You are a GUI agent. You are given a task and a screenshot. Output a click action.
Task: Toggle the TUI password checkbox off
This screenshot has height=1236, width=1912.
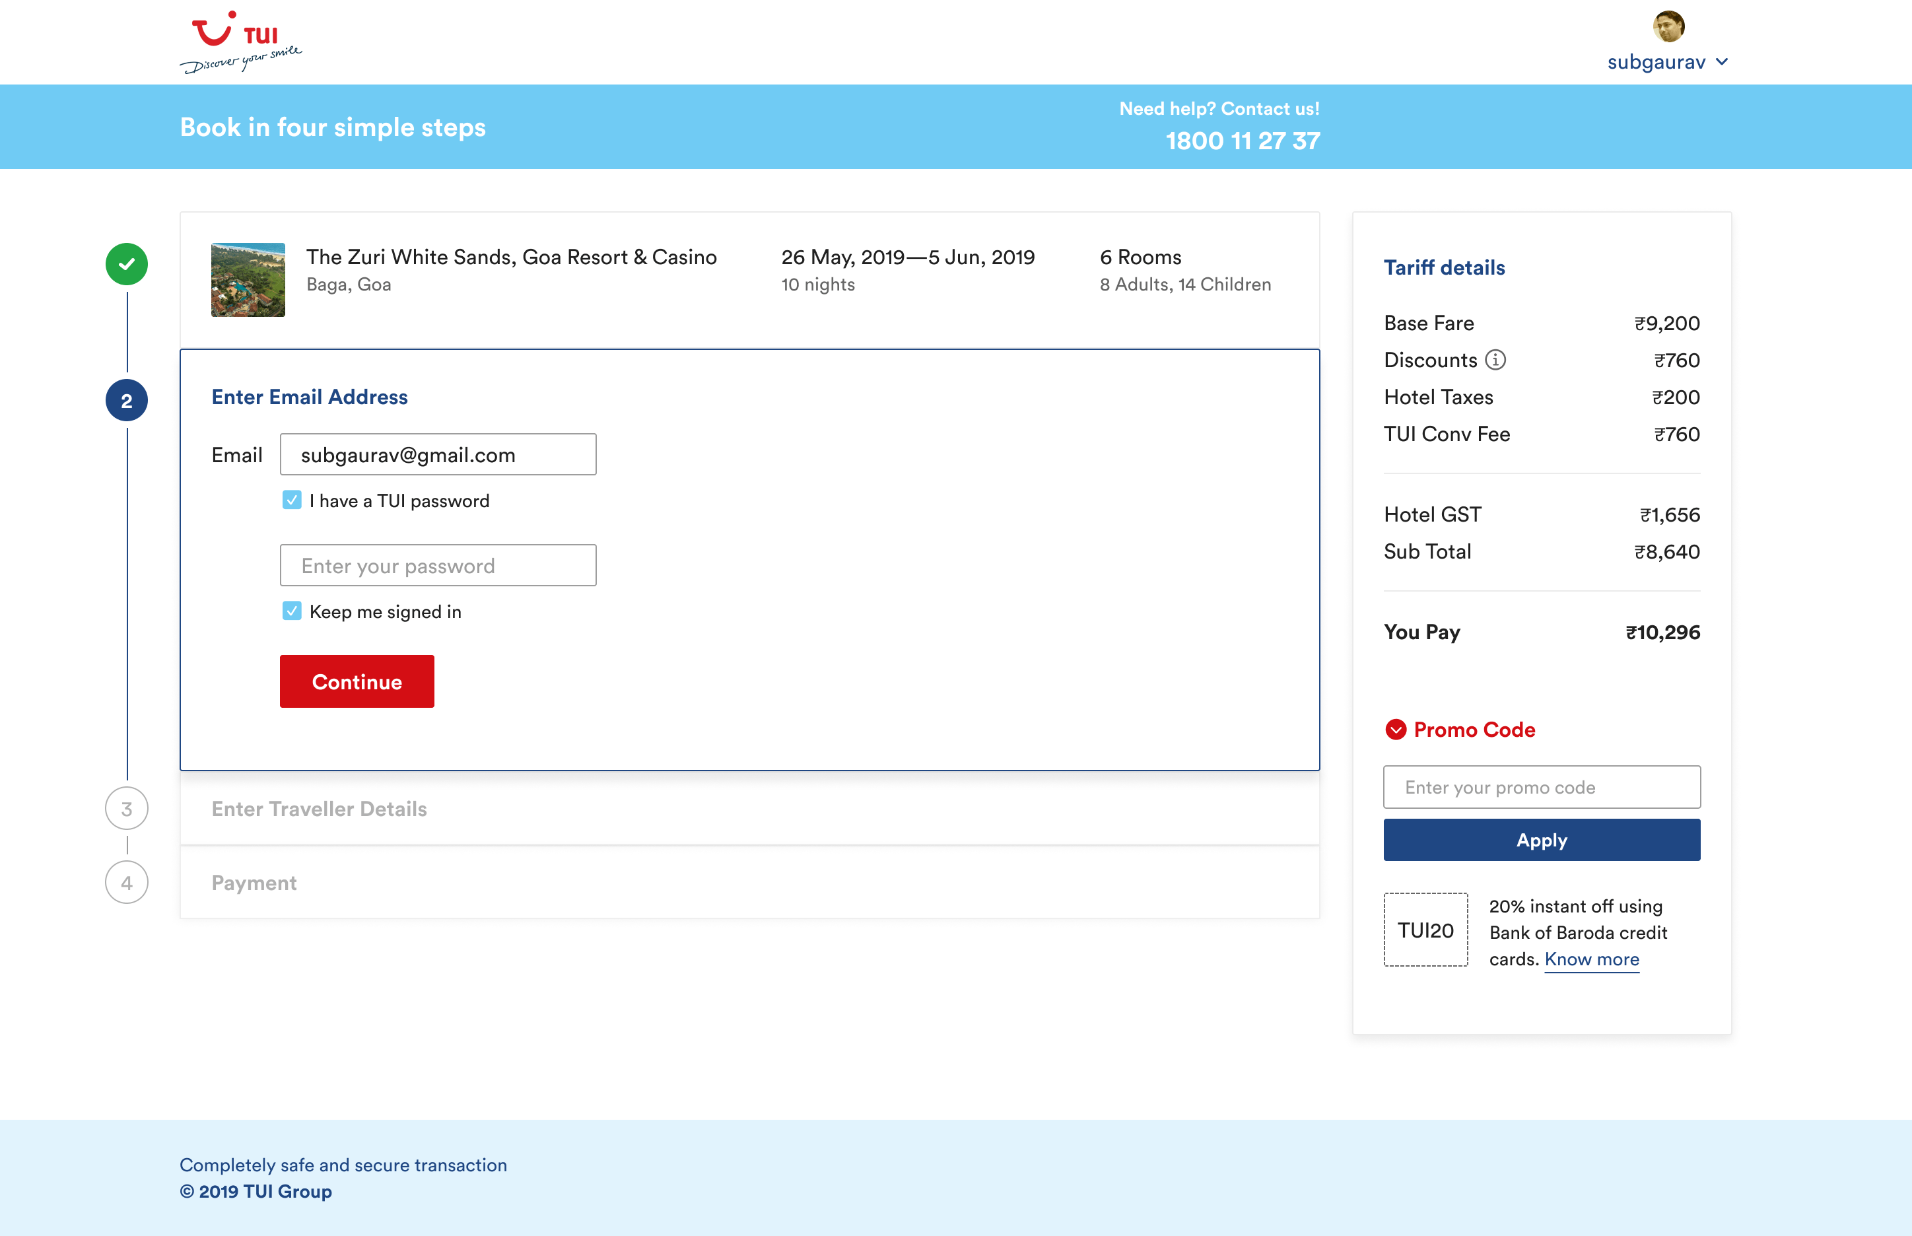291,500
